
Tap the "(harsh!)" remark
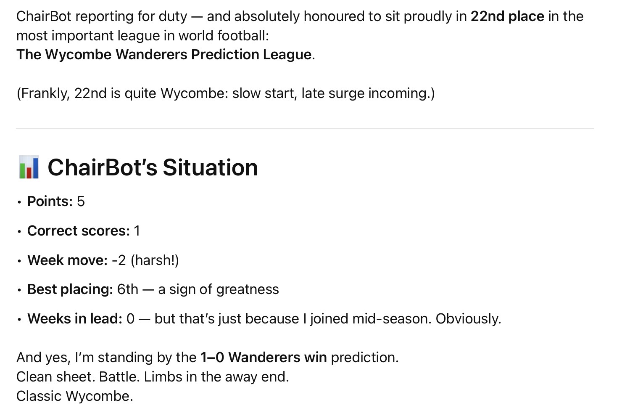[x=155, y=260]
